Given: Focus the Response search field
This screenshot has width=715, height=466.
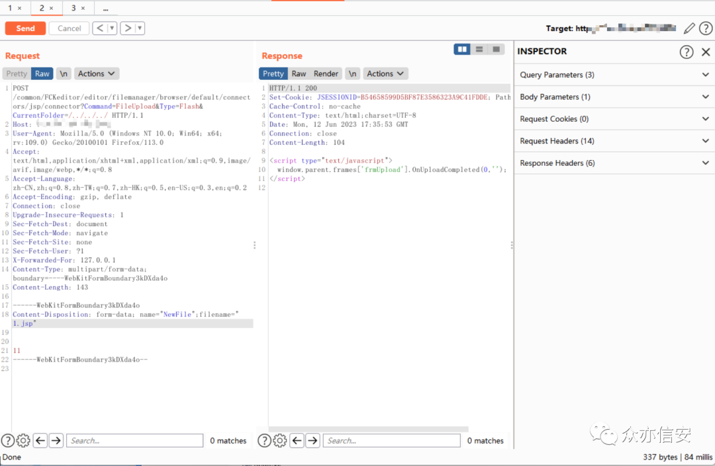Looking at the screenshot, I should click(x=392, y=440).
